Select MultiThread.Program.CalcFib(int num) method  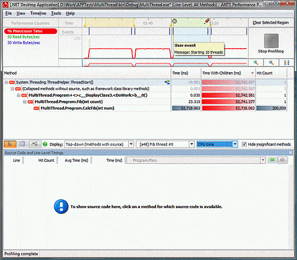[77, 108]
